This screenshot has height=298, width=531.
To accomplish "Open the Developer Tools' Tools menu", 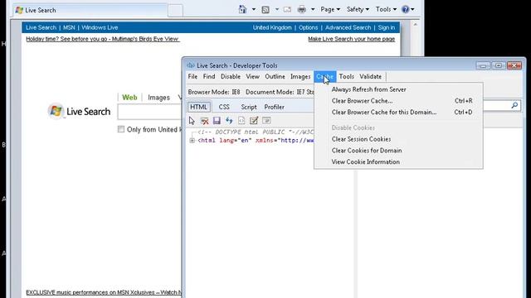I will [x=347, y=77].
